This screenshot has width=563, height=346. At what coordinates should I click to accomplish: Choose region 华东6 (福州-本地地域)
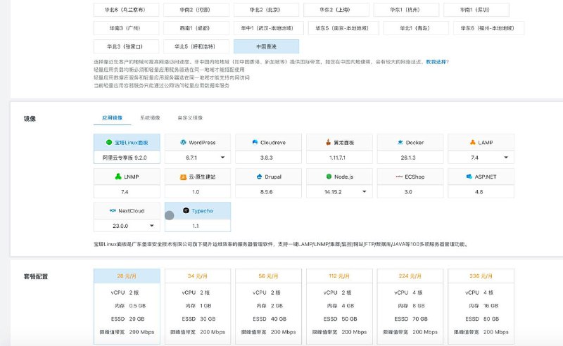click(488, 28)
